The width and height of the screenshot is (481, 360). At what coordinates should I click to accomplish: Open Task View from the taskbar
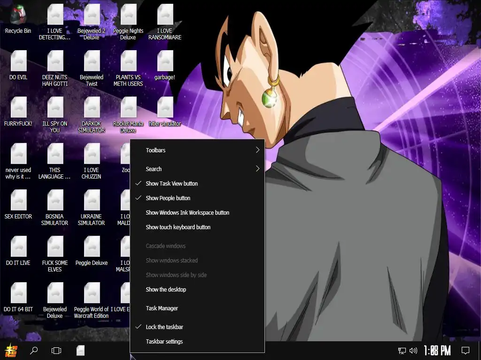tap(56, 351)
